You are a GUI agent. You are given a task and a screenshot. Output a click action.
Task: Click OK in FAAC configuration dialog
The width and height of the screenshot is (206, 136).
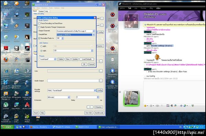tap(84, 64)
